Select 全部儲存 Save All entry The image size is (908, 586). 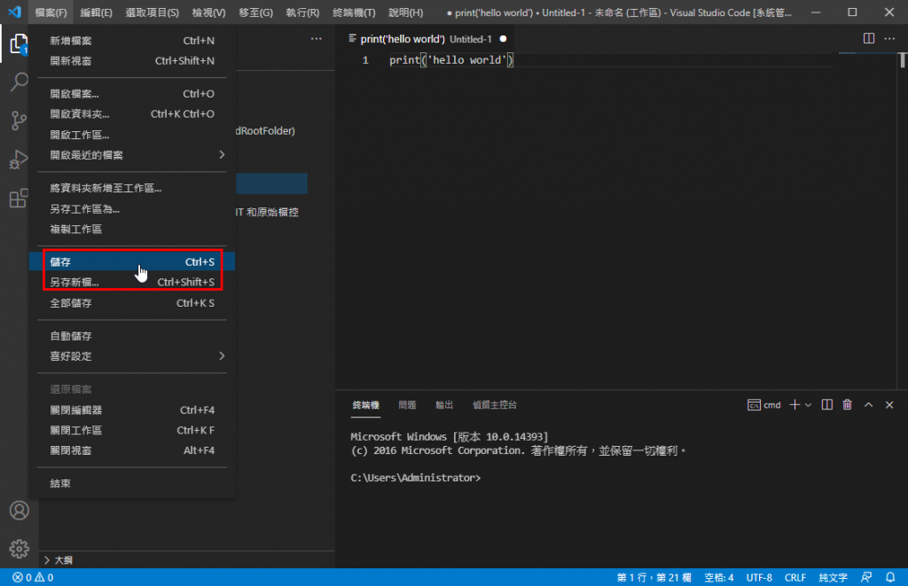132,303
